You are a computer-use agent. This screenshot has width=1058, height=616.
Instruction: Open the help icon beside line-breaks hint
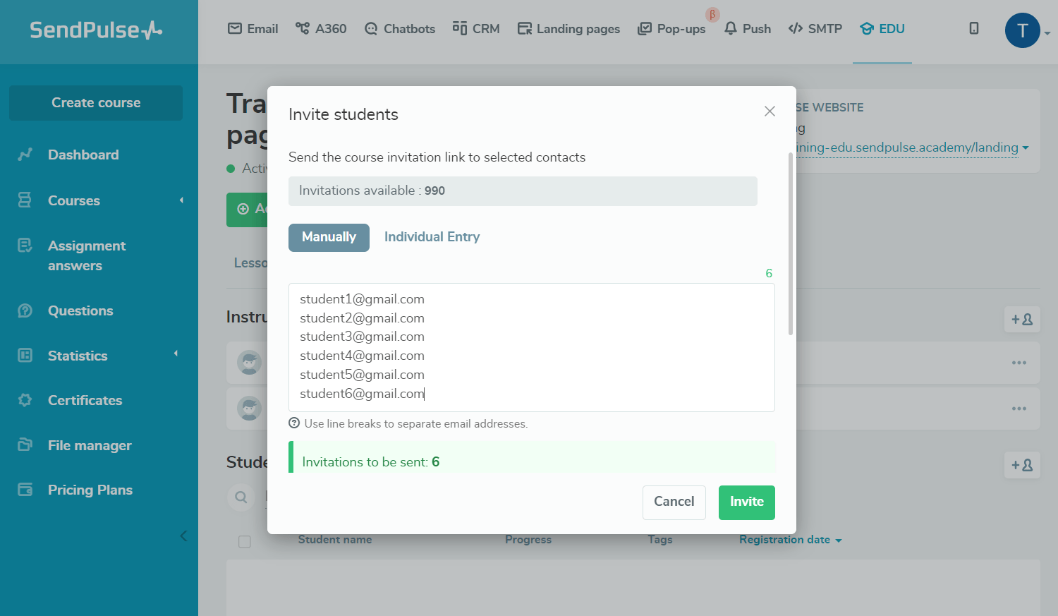pyautogui.click(x=294, y=423)
